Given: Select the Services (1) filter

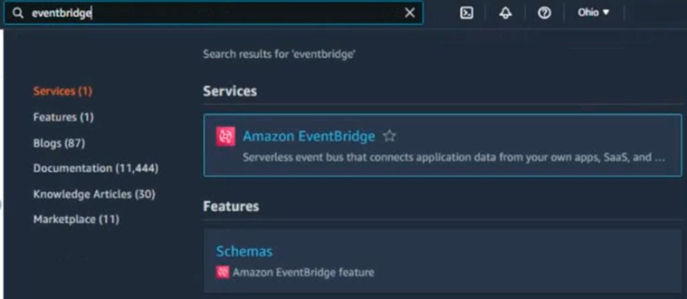Looking at the screenshot, I should click(62, 91).
